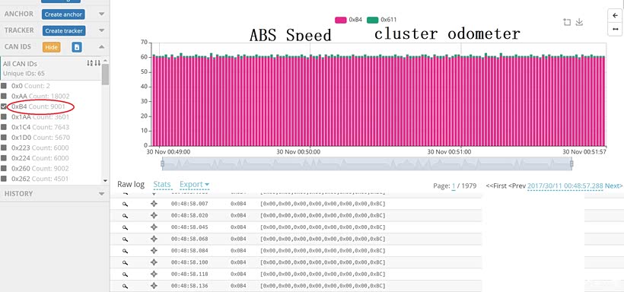The image size is (624, 292).
Task: Switch to the Stats tab
Action: [162, 185]
